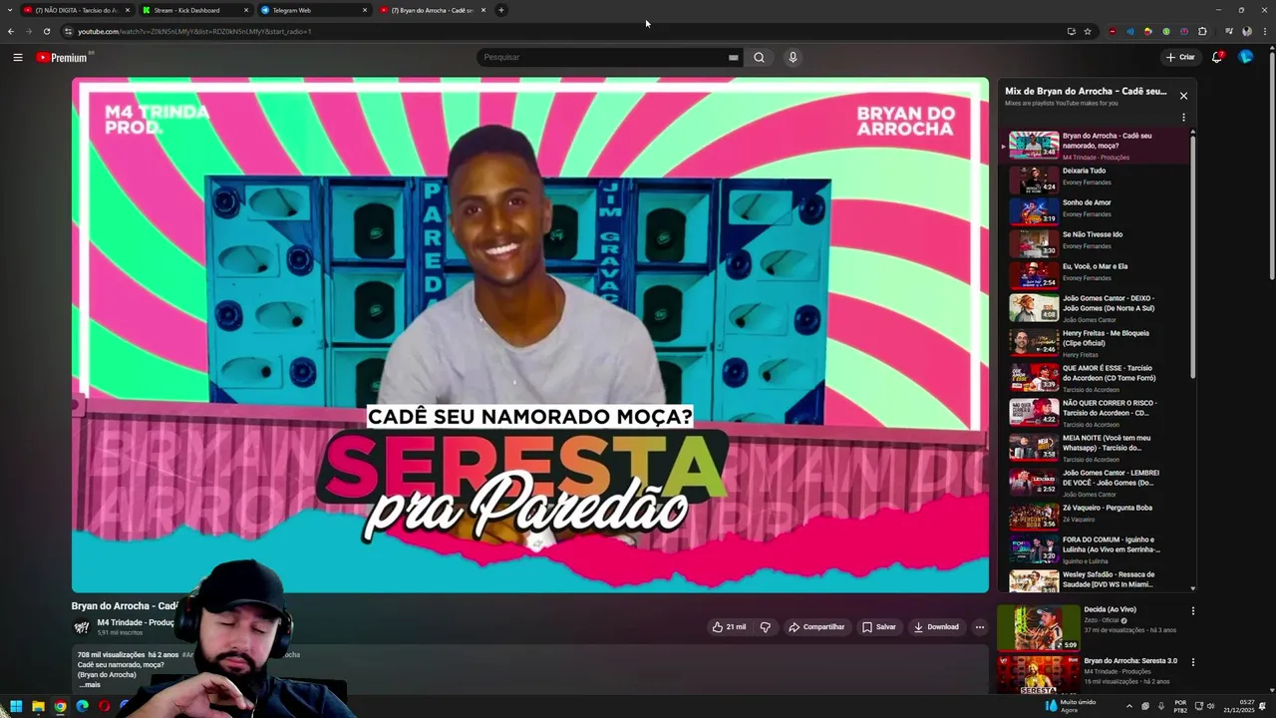This screenshot has height=718, width=1276.
Task: Play João Gomes Cantor - DEIXO from mix
Action: click(x=1097, y=307)
